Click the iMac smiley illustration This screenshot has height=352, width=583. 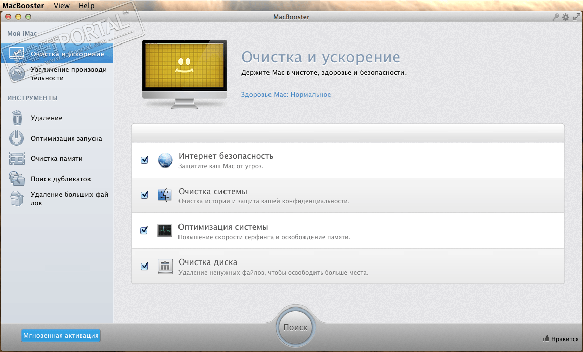coord(185,74)
